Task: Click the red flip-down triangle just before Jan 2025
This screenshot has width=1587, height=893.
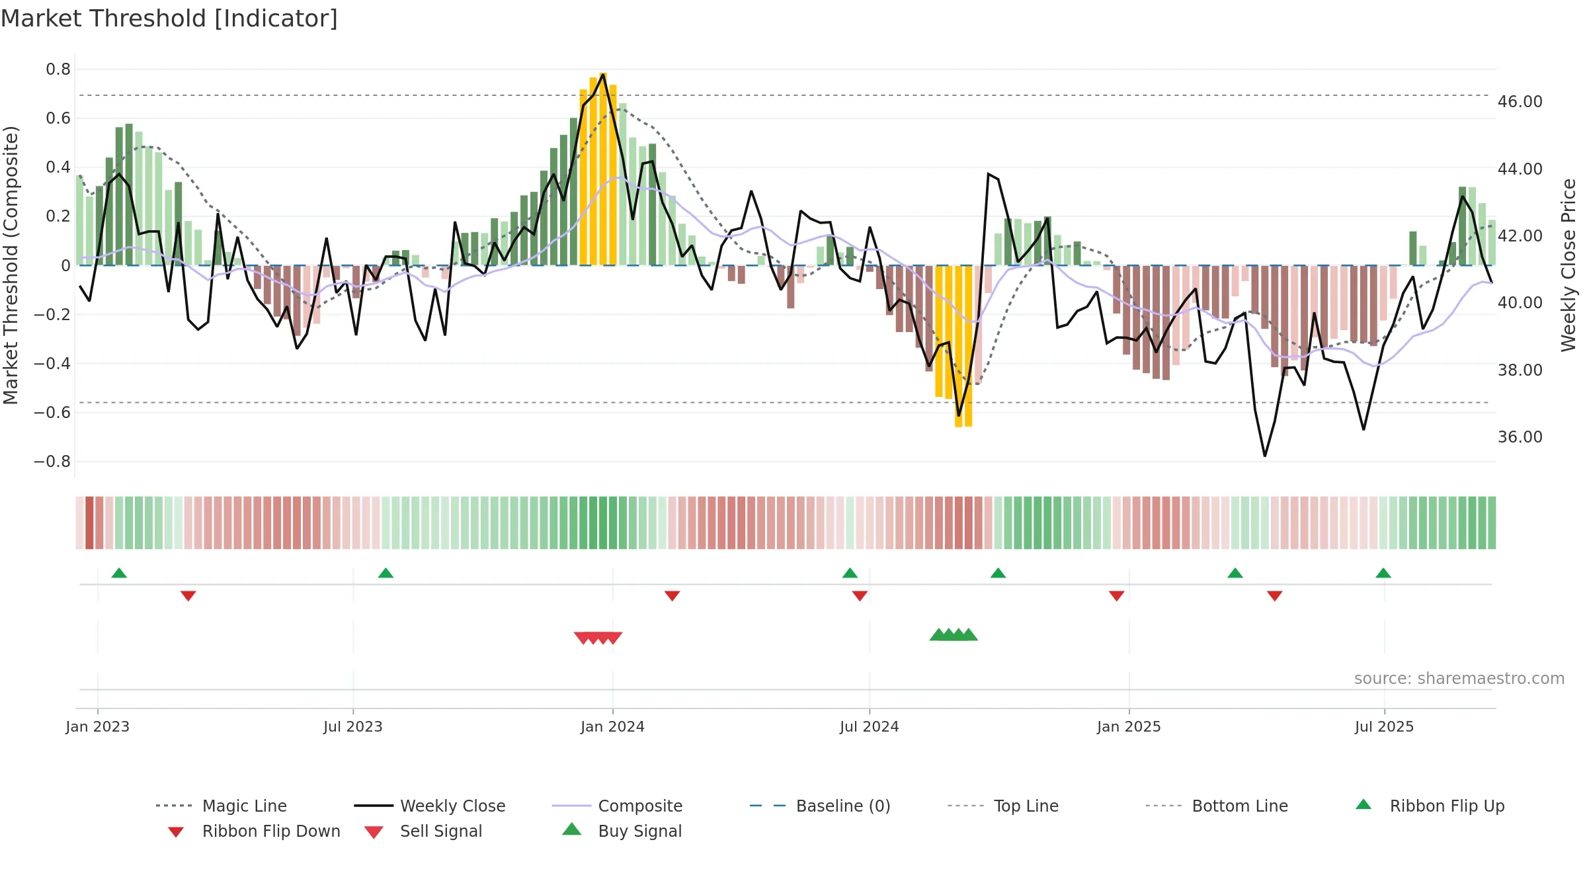Action: tap(1116, 596)
